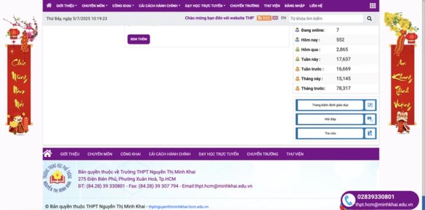The width and height of the screenshot is (425, 210).
Task: Expand the CHUYÊN MÔN dropdown menu
Action: (95, 6)
